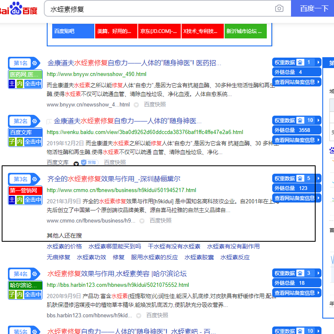Open the bnyyw.cn newsshow_490 green URL
Screen dimensions: 334x334
click(x=96, y=74)
